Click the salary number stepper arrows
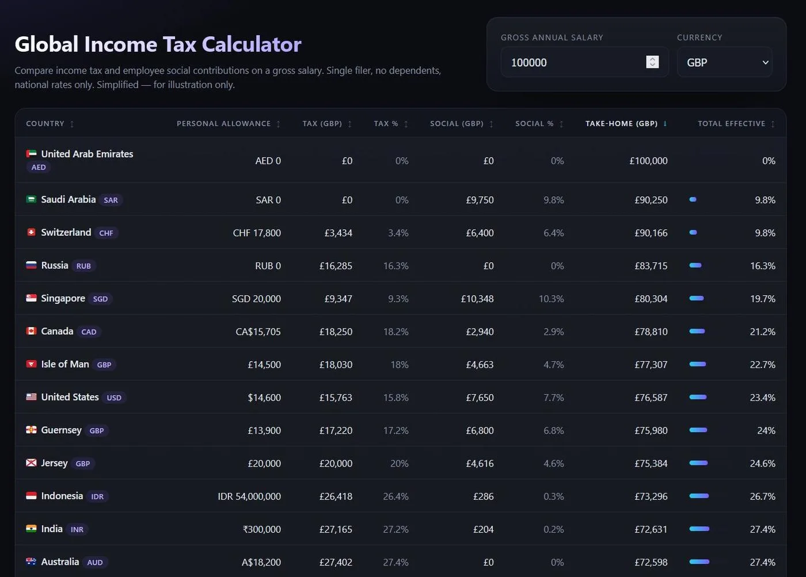Screen dimensions: 806x577 pos(652,62)
